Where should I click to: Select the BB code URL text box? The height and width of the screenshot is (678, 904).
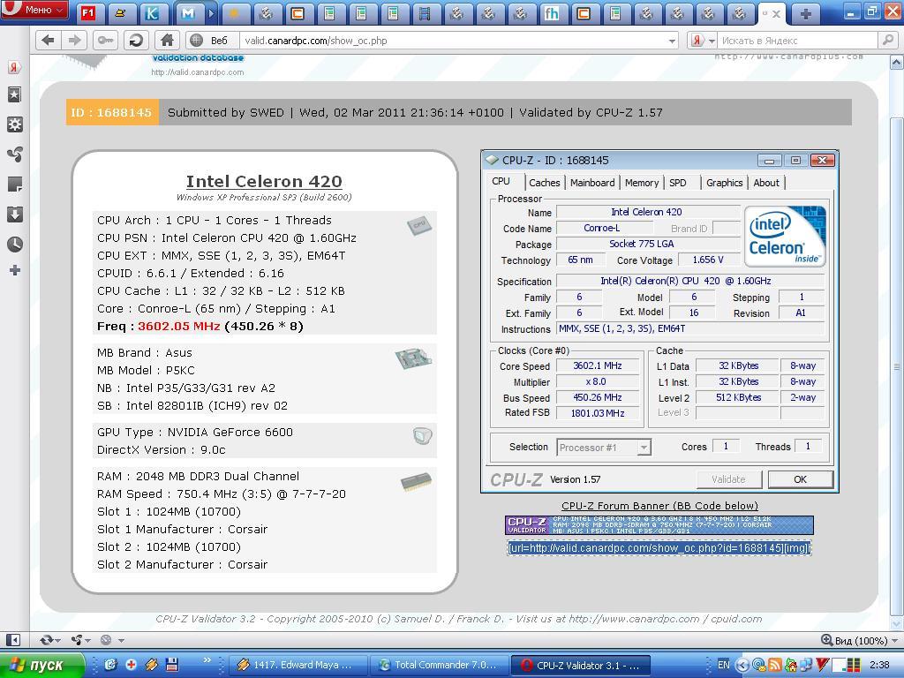[659, 547]
